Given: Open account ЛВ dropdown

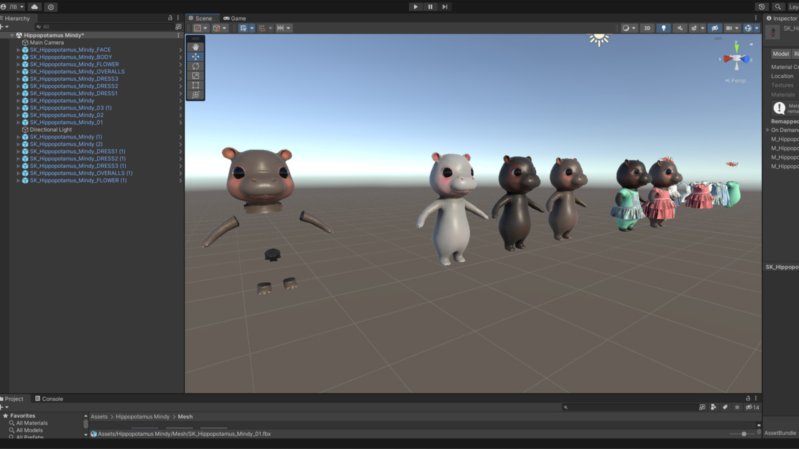Looking at the screenshot, I should [14, 7].
